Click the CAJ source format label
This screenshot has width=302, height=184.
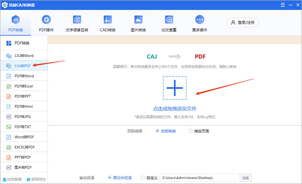[x=152, y=56]
